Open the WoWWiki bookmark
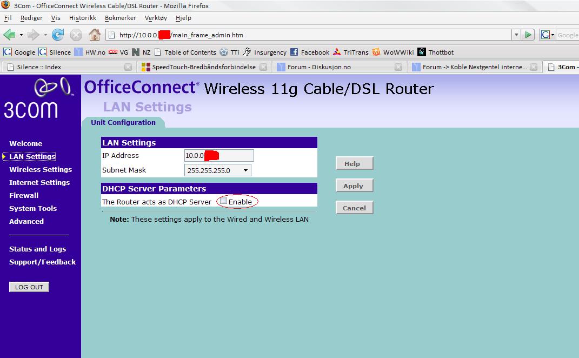 393,52
